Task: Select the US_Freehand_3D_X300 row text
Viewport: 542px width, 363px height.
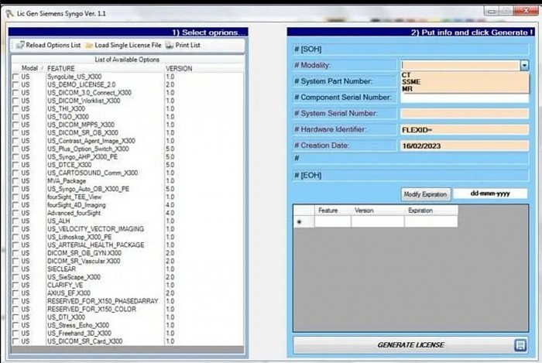Action: (x=79, y=334)
